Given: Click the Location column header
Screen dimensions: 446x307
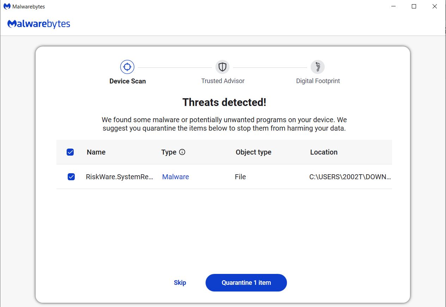Looking at the screenshot, I should [324, 152].
